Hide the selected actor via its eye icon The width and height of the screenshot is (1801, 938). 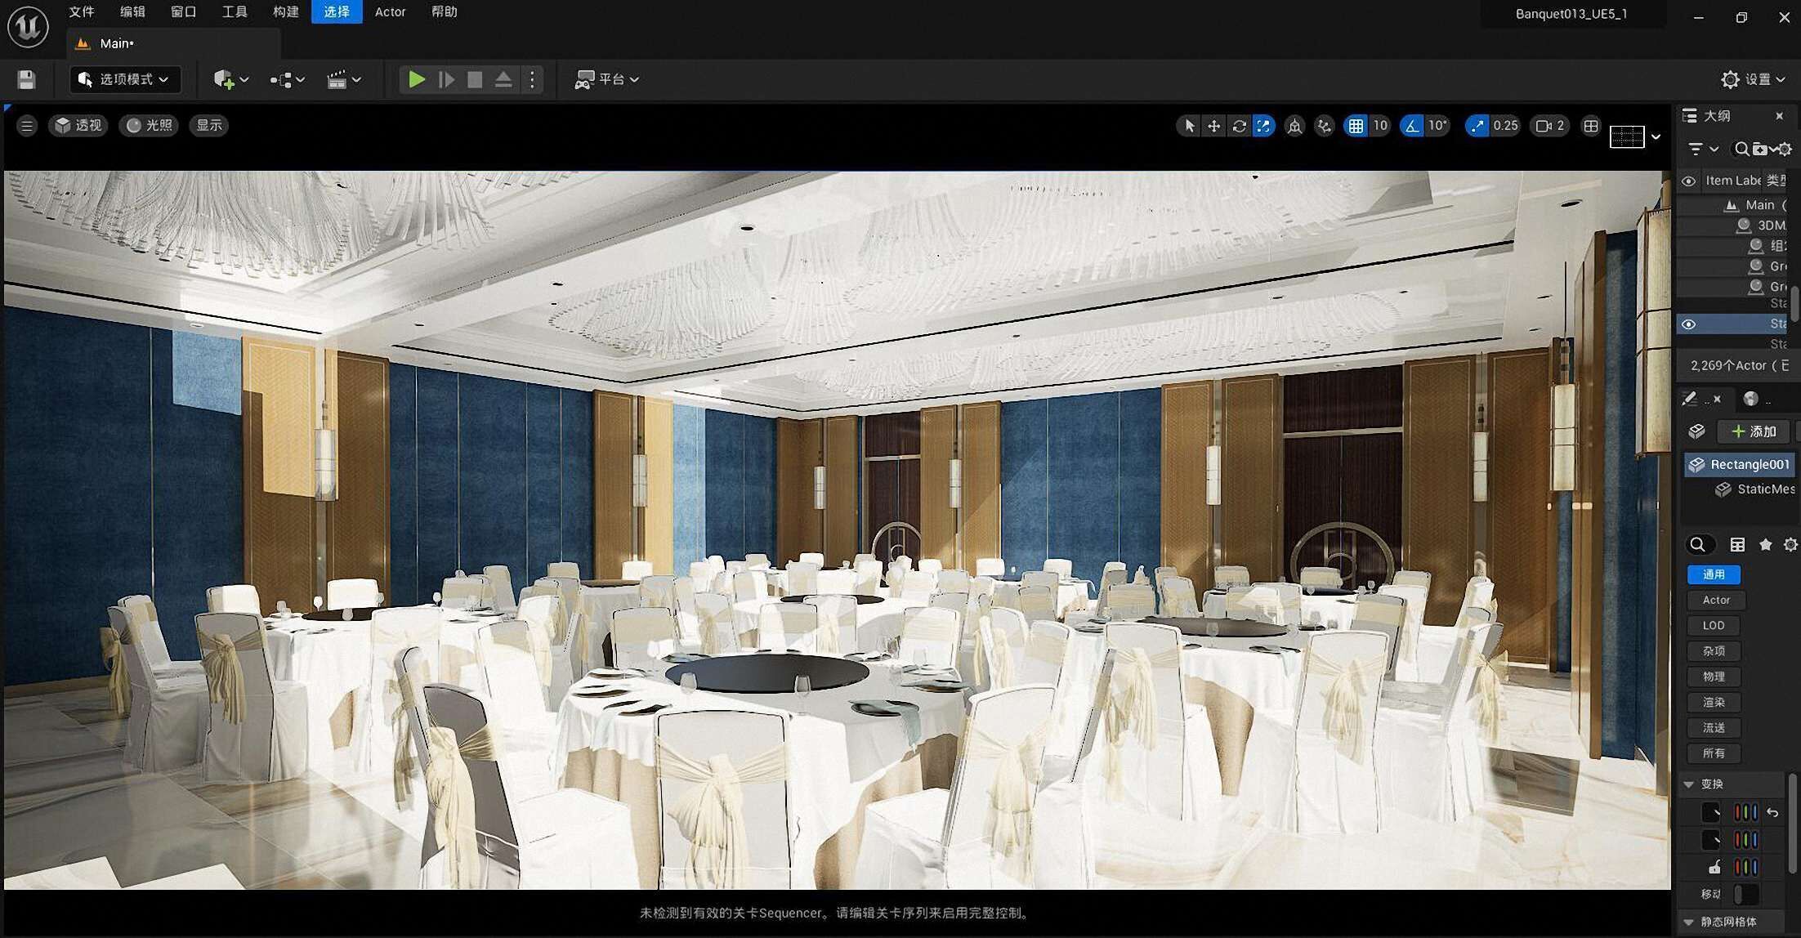[1688, 324]
